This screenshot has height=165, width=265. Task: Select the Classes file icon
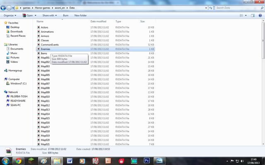coord(39,40)
